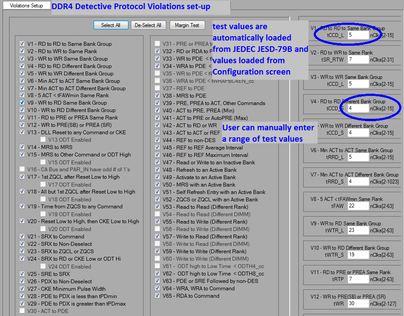
Task: Toggle V3 WR to WR Same Bank Group
Action: point(22,58)
